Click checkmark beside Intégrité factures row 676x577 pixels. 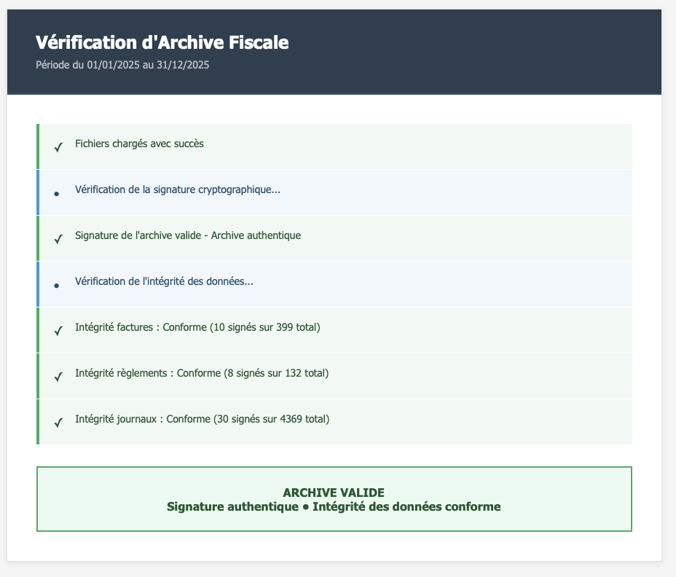pos(58,331)
